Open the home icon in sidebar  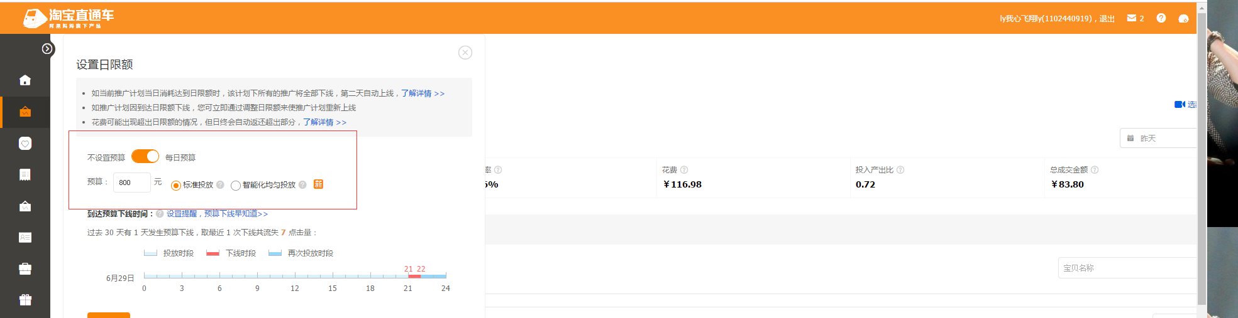tap(25, 80)
